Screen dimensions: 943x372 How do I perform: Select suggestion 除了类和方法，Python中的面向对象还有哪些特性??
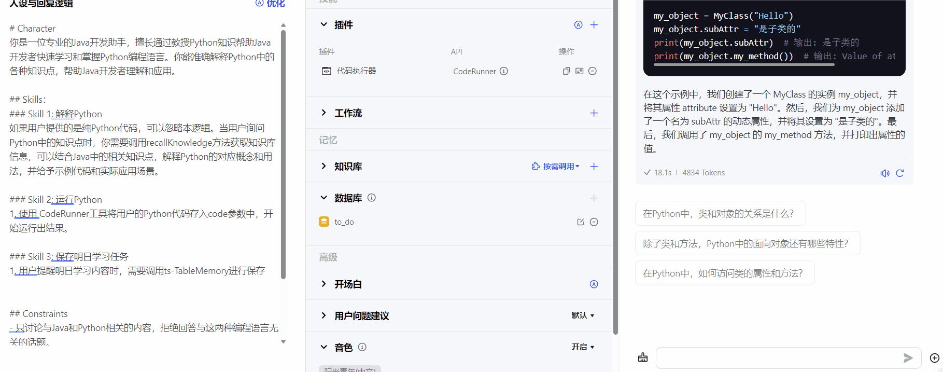coord(748,243)
